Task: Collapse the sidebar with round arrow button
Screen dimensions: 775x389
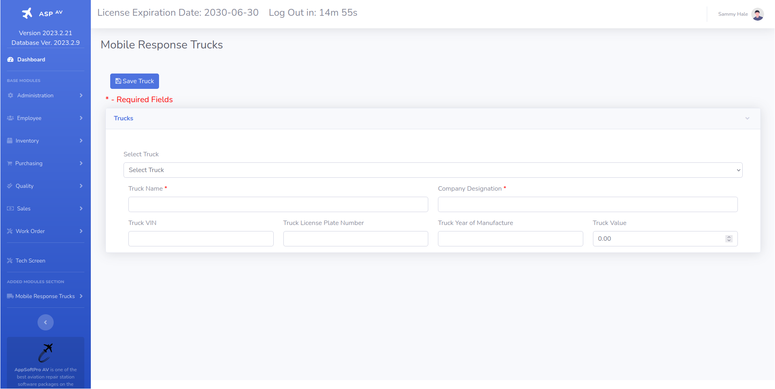Action: tap(46, 322)
